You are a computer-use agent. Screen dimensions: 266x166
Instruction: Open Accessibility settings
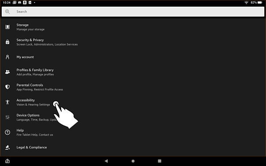[x=133, y=102]
